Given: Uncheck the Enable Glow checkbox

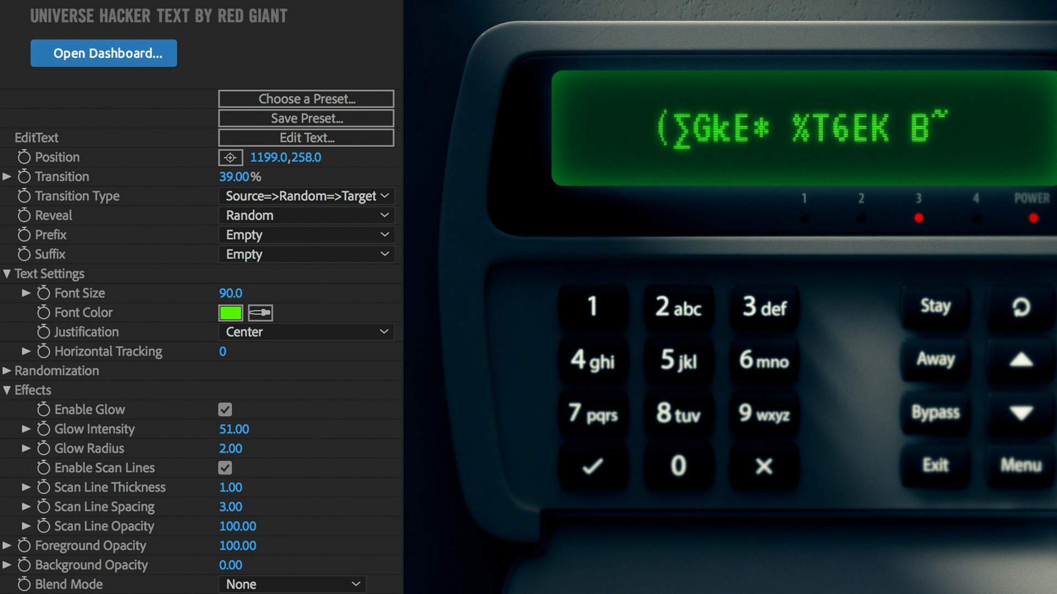Looking at the screenshot, I should [x=225, y=410].
